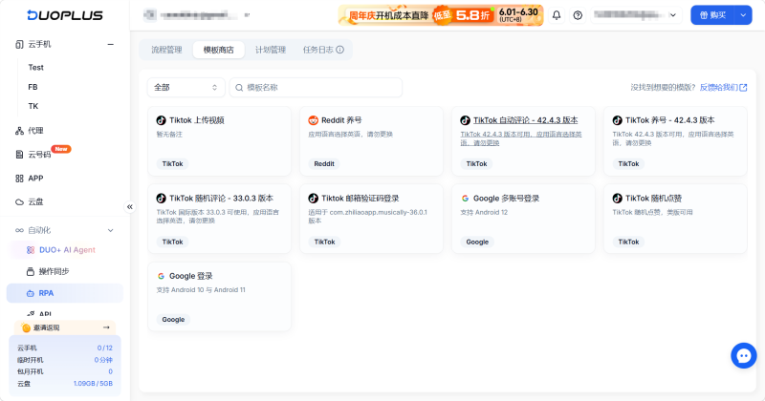Click the invite rebate arrow
765x401 pixels.
(106, 327)
